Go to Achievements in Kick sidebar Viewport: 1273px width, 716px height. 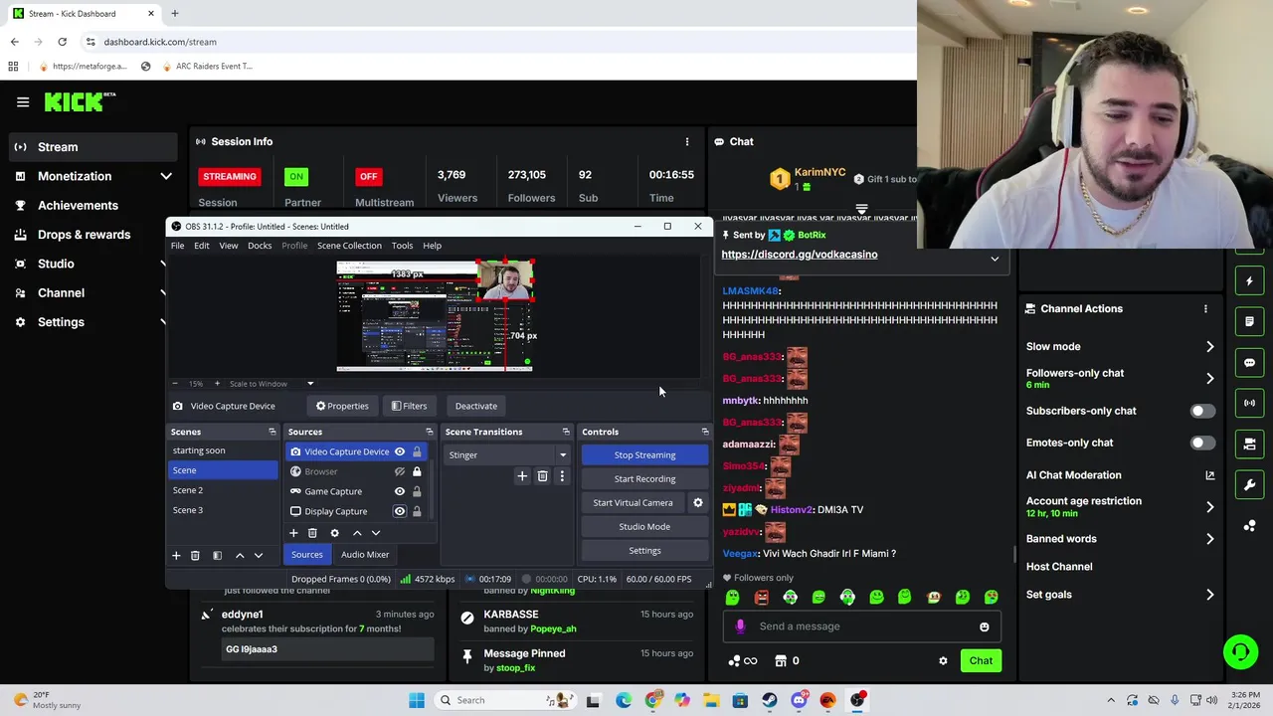[x=78, y=205]
